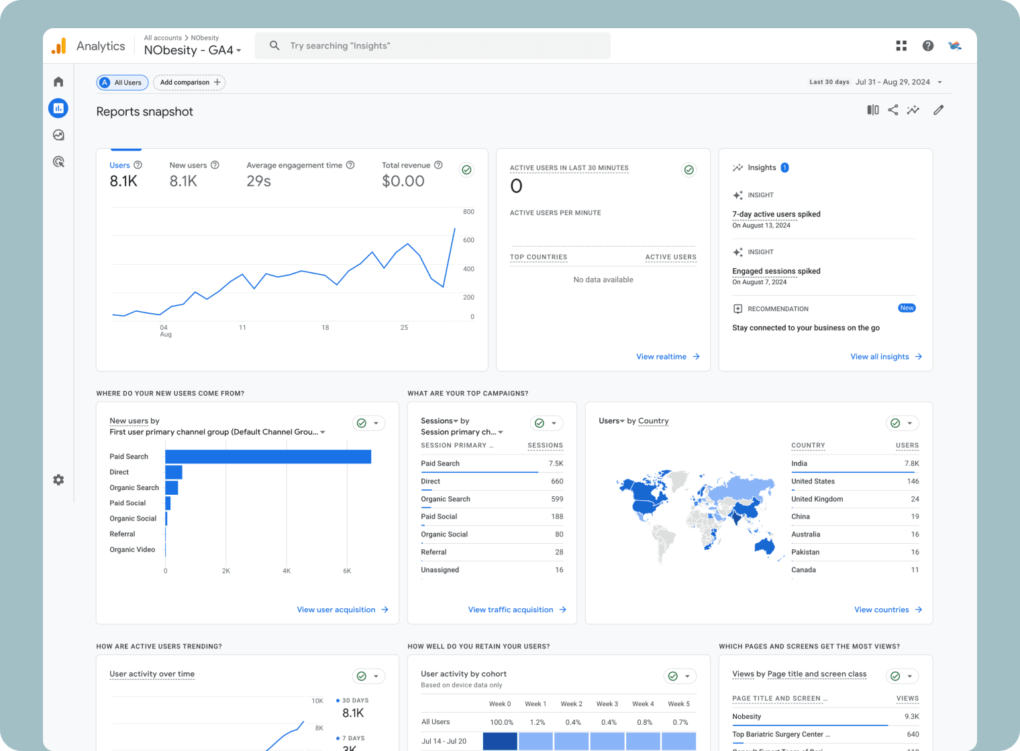Click the Insights card sparkline icon
The image size is (1020, 751).
tap(737, 168)
